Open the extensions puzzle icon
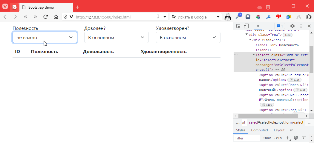This screenshot has width=314, height=143. click(x=309, y=17)
